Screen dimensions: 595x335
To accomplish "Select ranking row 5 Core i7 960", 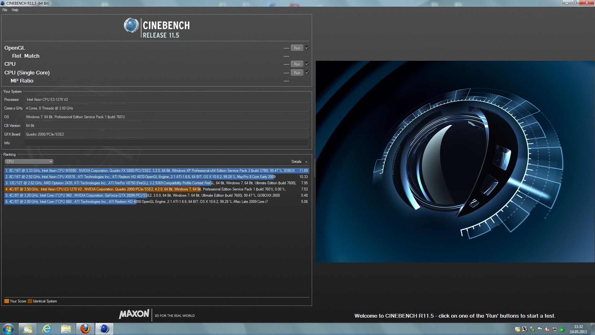I will pos(156,195).
